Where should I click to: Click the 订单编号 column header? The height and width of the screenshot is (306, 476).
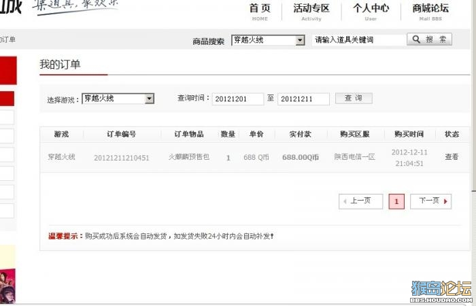coord(121,134)
